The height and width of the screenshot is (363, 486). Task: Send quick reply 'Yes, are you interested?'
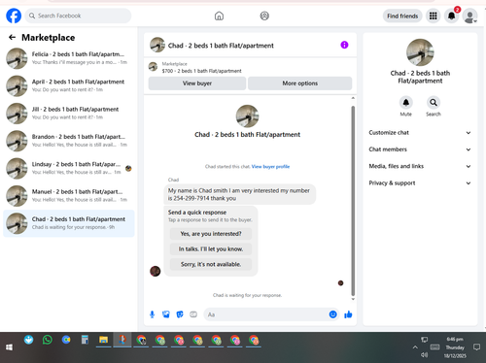click(x=211, y=234)
